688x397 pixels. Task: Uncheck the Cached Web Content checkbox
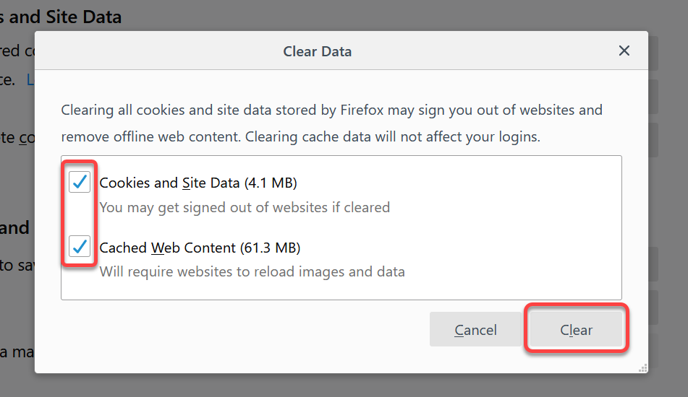(x=80, y=246)
